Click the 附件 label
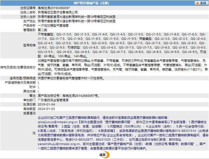This screenshot has width=209, height=159. 32,87
